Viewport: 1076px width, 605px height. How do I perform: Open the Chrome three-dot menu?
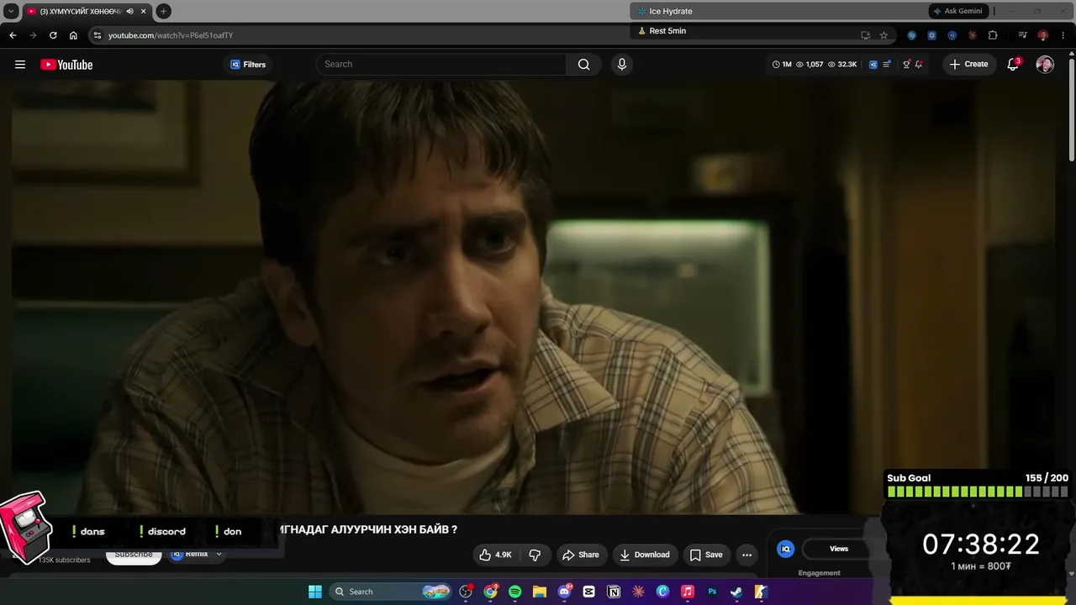point(1063,35)
